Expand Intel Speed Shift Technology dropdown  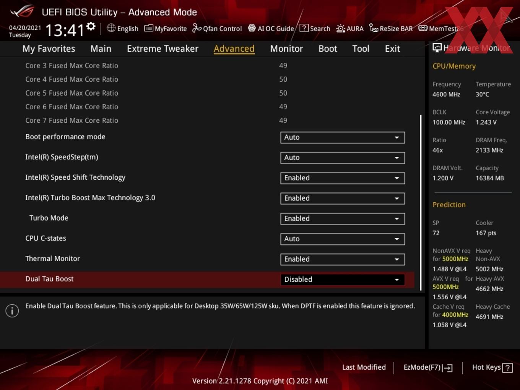[343, 178]
